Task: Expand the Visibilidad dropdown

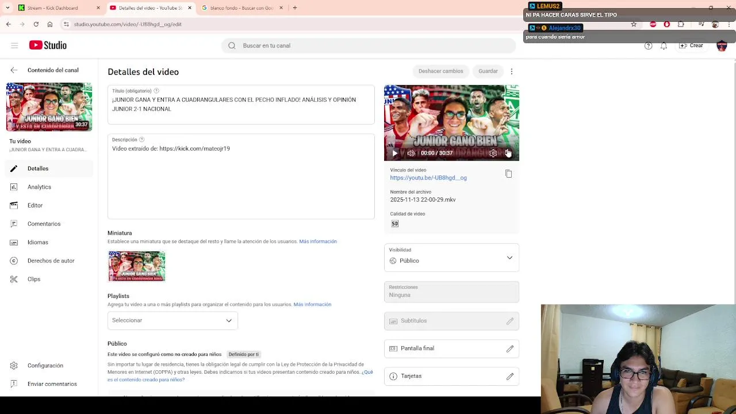Action: (x=451, y=258)
